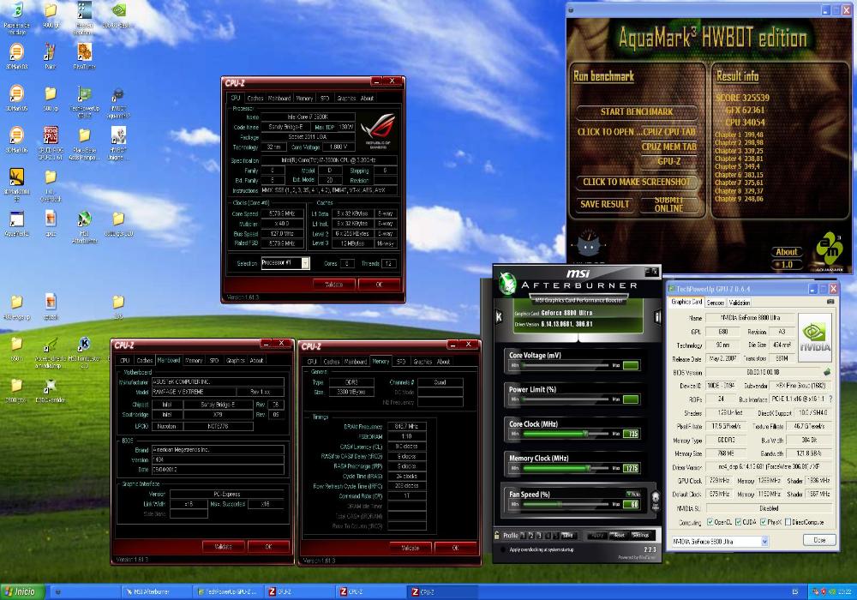Screen dimensions: 857x600
Task: Click the About button in AquaMark3
Action: tap(787, 252)
